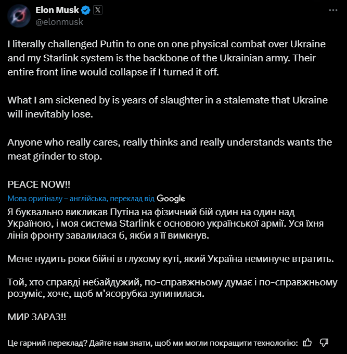Click the Google logo in translation credit
The image size is (347, 354).
171,199
